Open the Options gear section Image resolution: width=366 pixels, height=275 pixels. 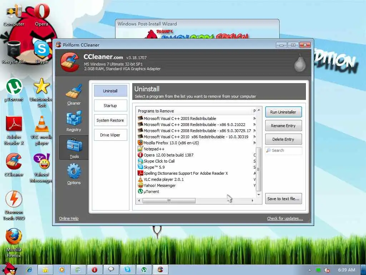74,174
